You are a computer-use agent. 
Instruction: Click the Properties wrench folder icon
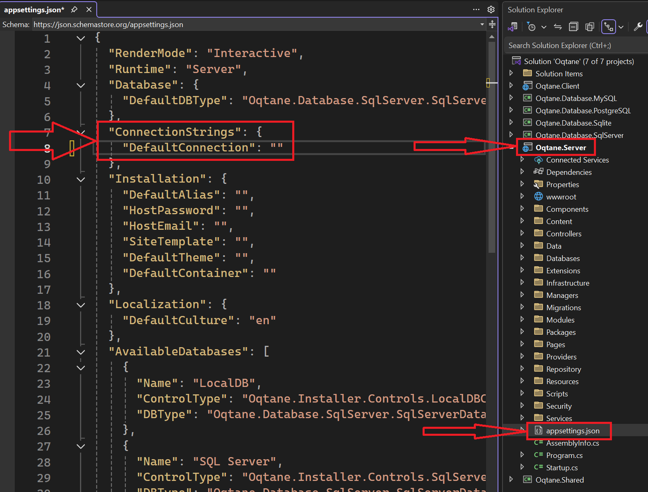click(539, 184)
